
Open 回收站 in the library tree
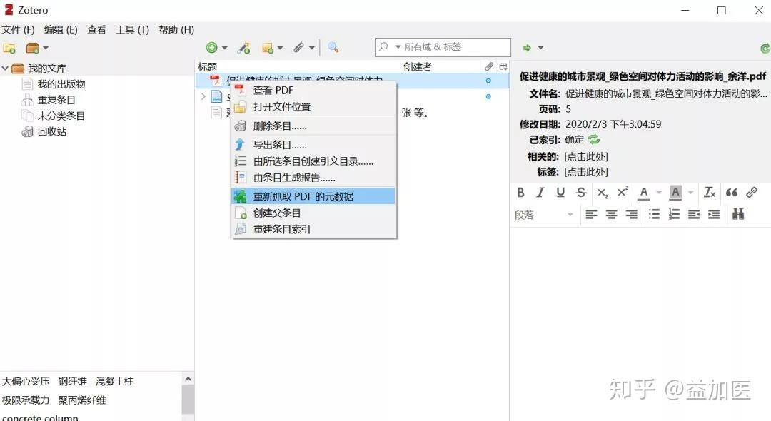[x=51, y=132]
